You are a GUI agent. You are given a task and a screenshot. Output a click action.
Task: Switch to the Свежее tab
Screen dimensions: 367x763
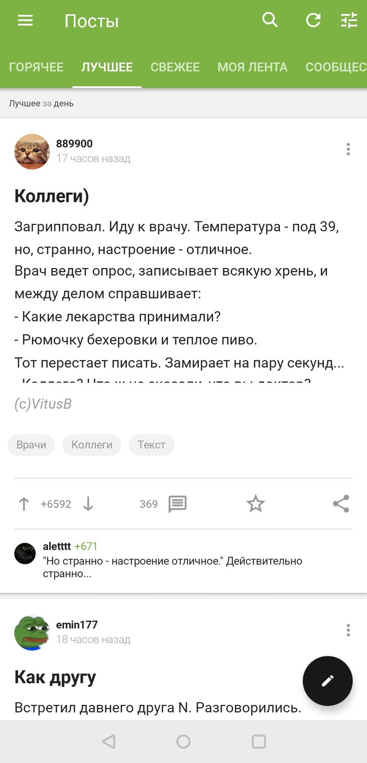[175, 67]
